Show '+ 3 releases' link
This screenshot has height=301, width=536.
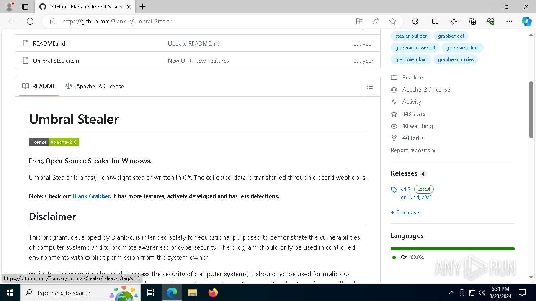pos(406,212)
